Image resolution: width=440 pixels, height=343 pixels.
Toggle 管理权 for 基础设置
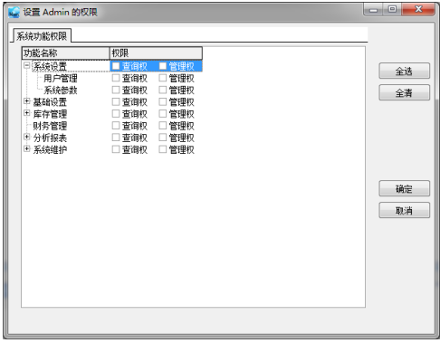(x=163, y=102)
